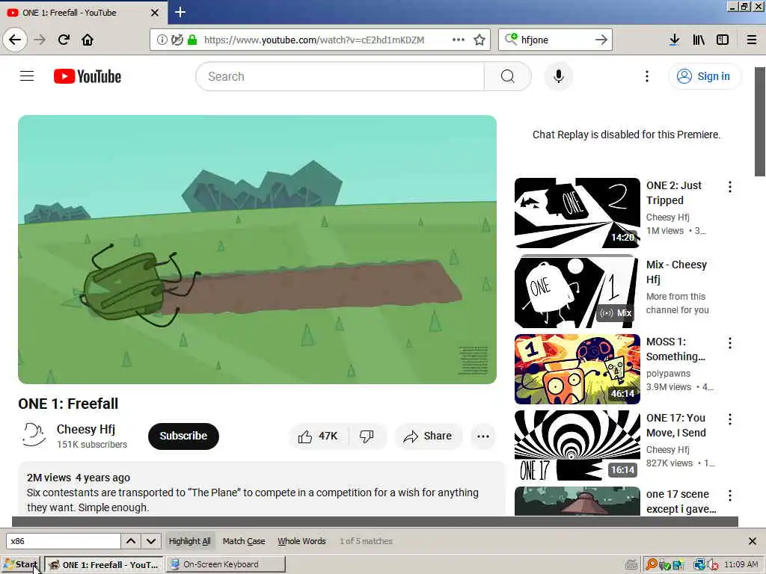Click the video player area
766x574 pixels.
click(257, 250)
